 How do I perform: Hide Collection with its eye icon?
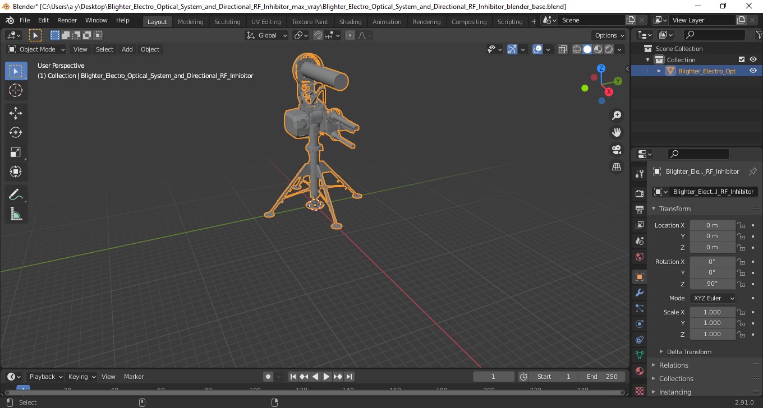[x=753, y=60]
